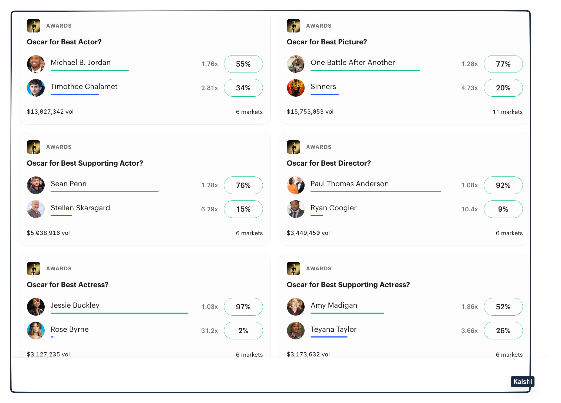This screenshot has height=403, width=561.
Task: Select the 55% button for Michael B. Jordan
Action: click(243, 64)
